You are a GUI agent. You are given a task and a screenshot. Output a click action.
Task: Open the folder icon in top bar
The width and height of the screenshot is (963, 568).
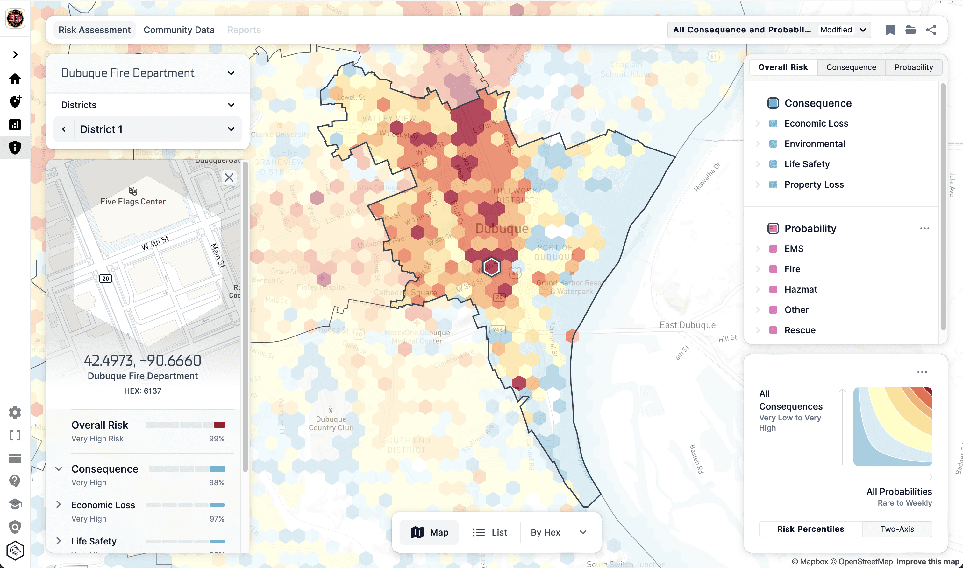pos(910,30)
